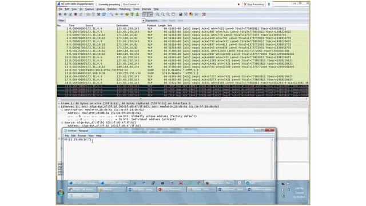Open the Format menu in Notepad
This screenshot has height=206, width=366.
click(x=82, y=136)
